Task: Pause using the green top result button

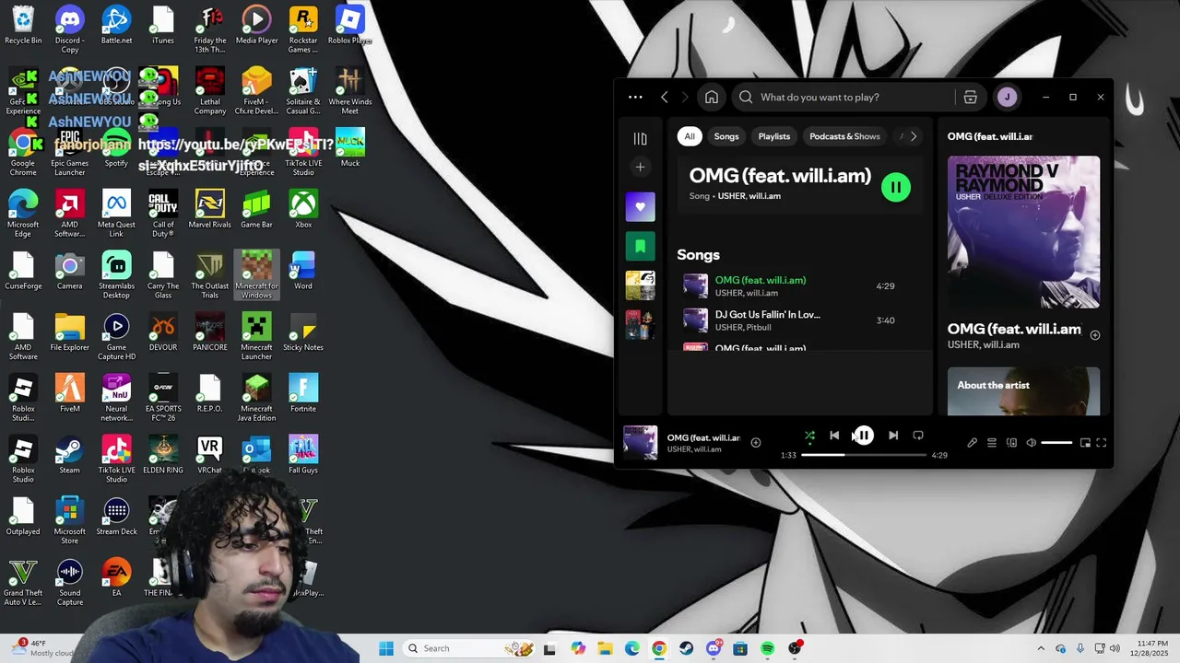Action: click(896, 188)
